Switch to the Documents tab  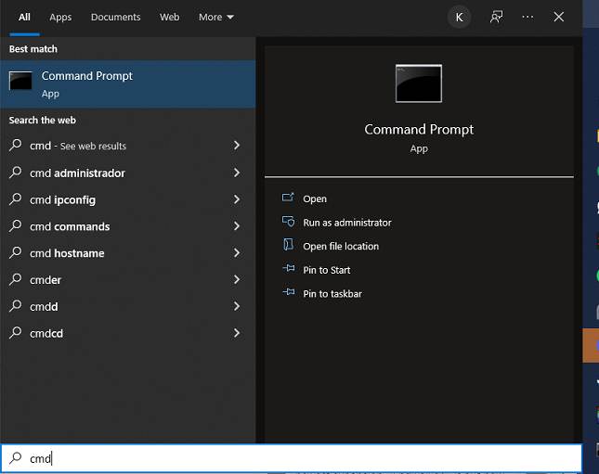tap(115, 17)
